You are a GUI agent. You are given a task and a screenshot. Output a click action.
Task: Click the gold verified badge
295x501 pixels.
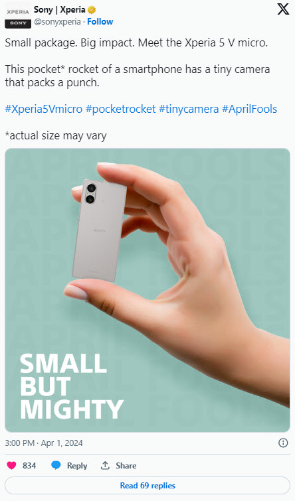(x=92, y=10)
